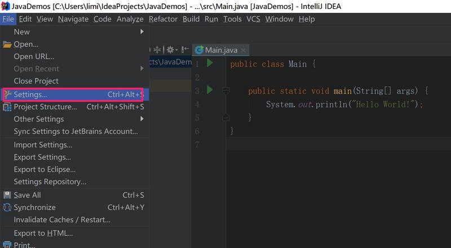Click the Project Structure icon
Viewport: 451px width, 248px height.
[7, 107]
